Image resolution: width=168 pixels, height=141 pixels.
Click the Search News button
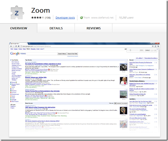pos(62,54)
